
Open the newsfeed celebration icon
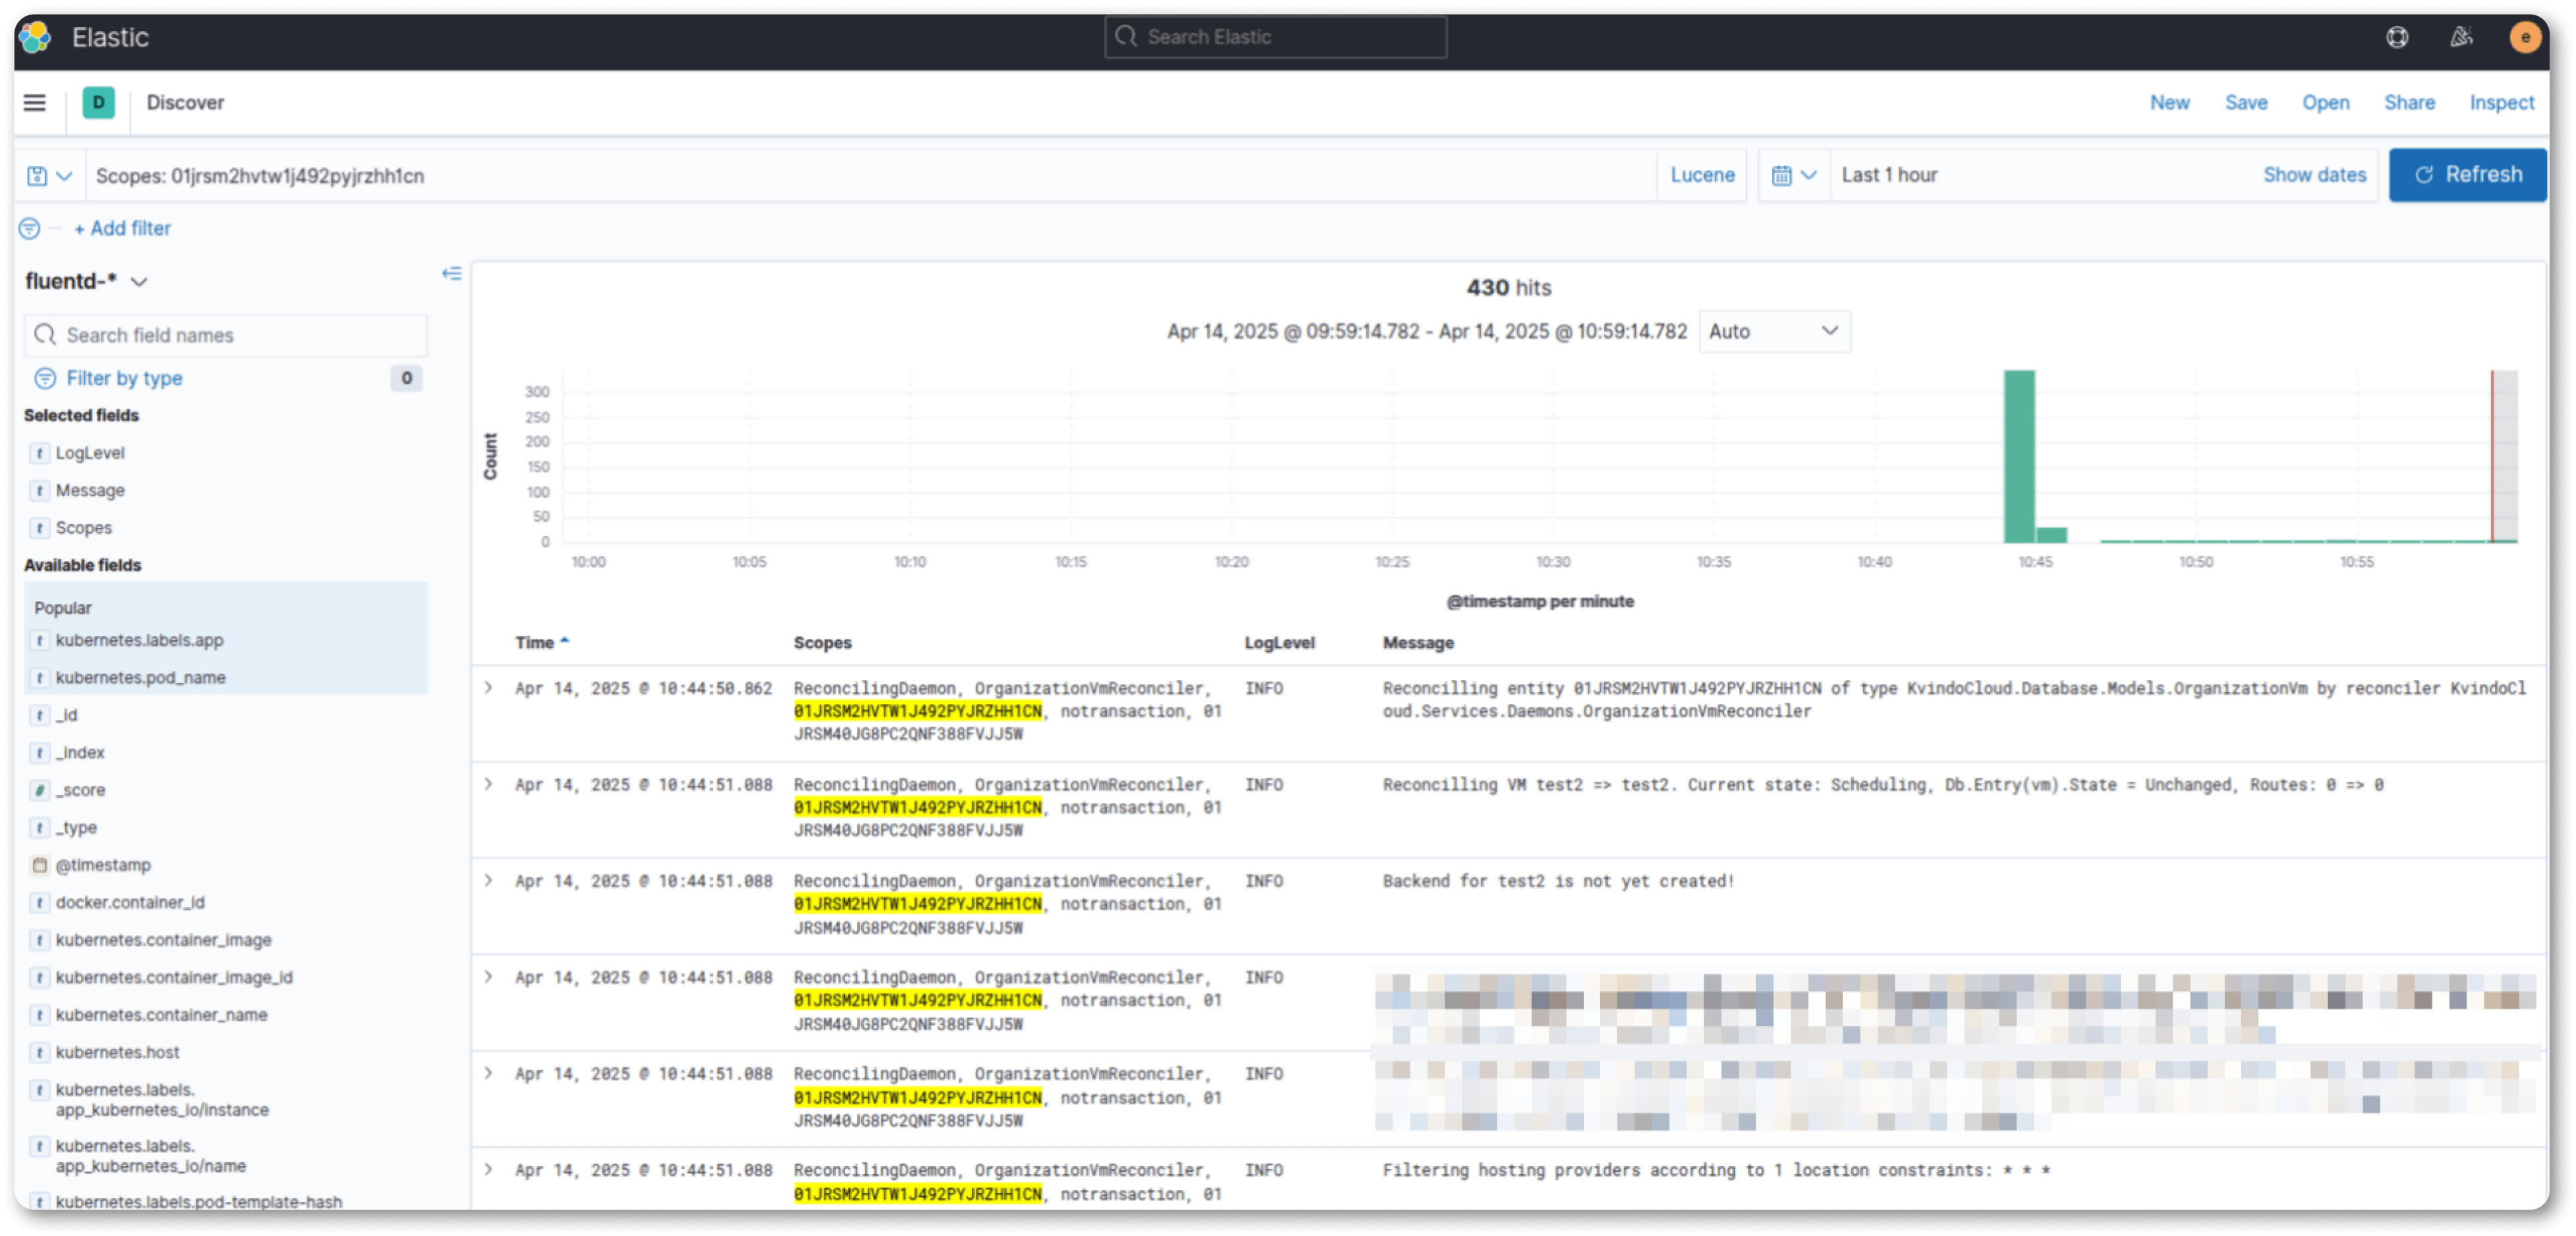2461,37
